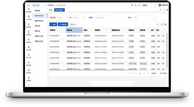Click 出库 link in the first table row
This screenshot has width=194, height=107.
[163, 36]
